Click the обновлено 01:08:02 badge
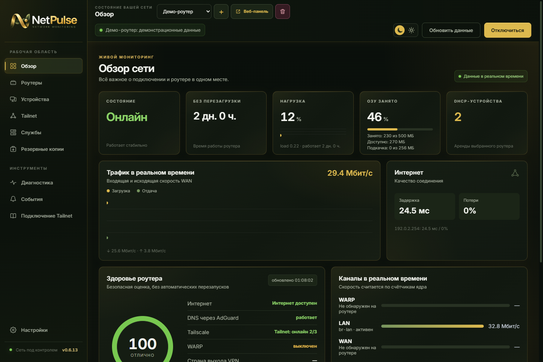This screenshot has height=362, width=543. point(293,280)
